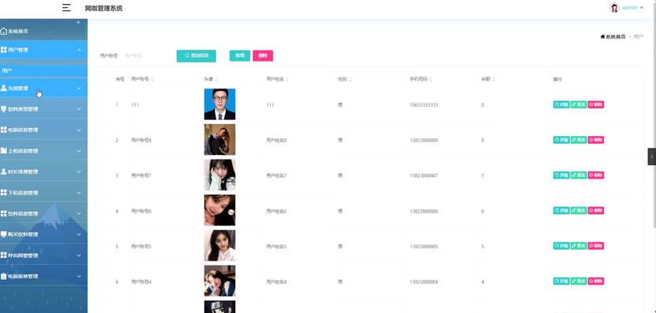Sort by the 余额 column arrows
This screenshot has width=656, height=313.
point(493,79)
